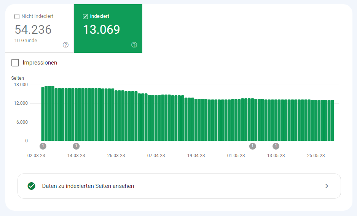Screen dimensions: 357x216
Task: Click the last green bar in chart
Action: click(x=332, y=120)
